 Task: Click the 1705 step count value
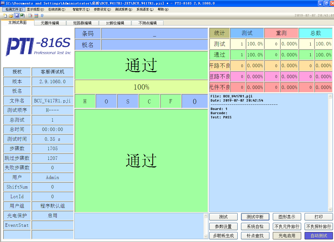point(53,149)
